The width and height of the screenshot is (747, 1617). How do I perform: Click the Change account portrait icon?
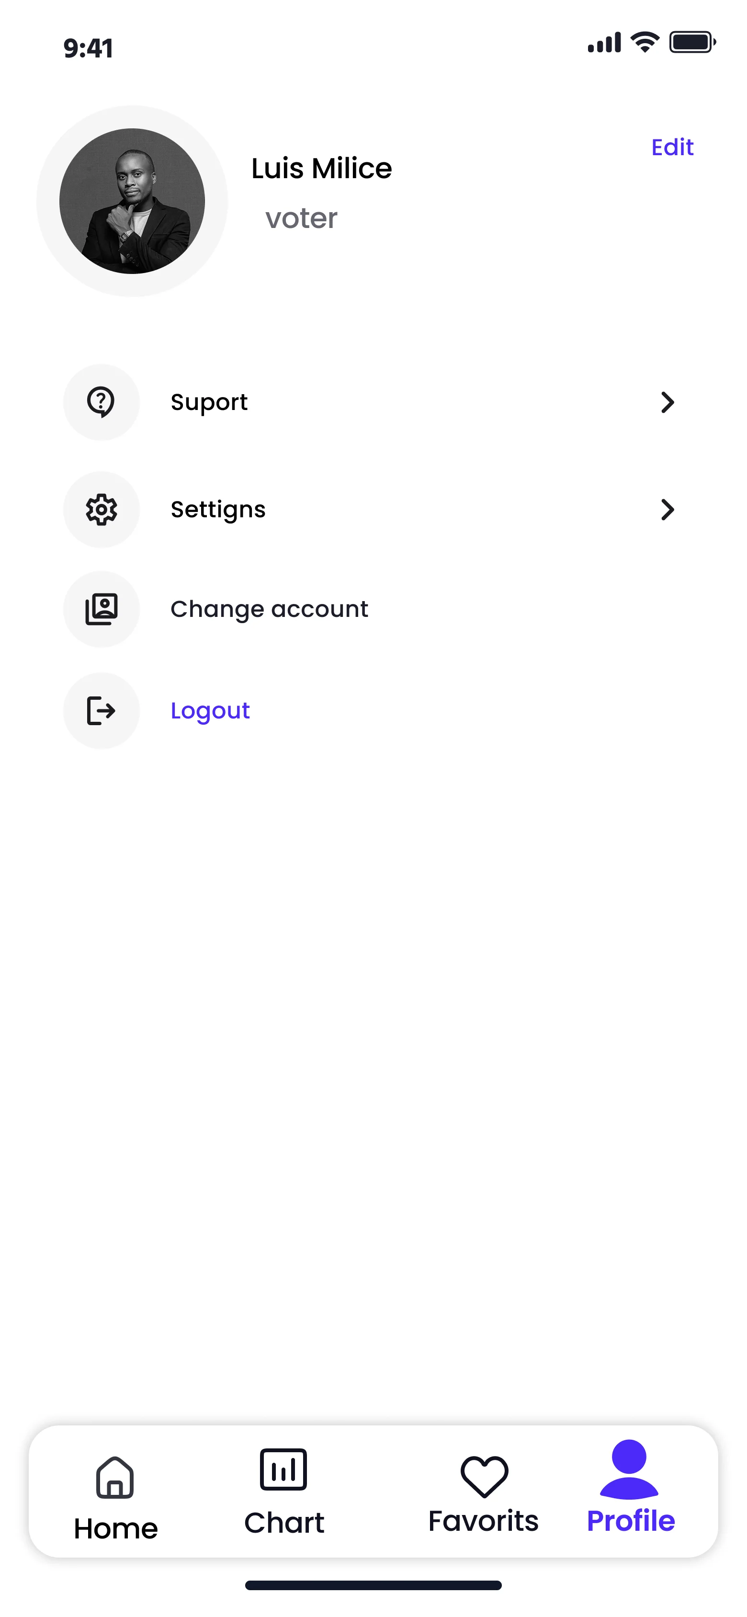(101, 609)
